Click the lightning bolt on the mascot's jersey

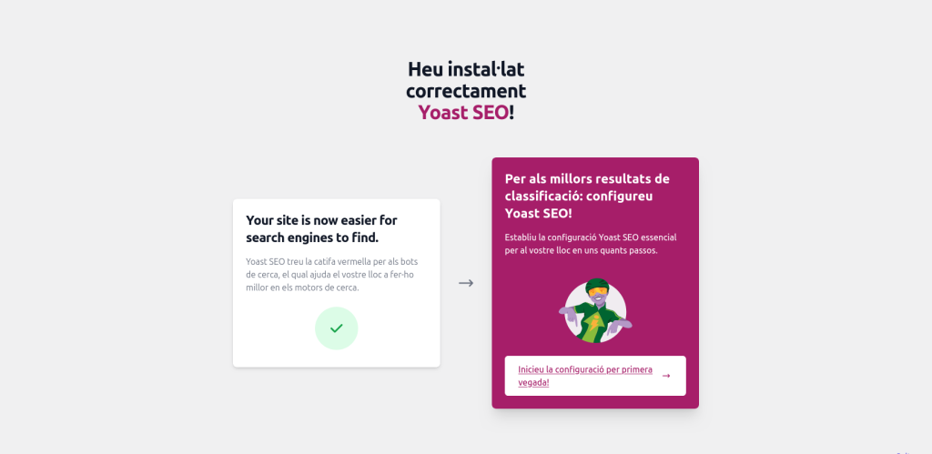pos(595,324)
